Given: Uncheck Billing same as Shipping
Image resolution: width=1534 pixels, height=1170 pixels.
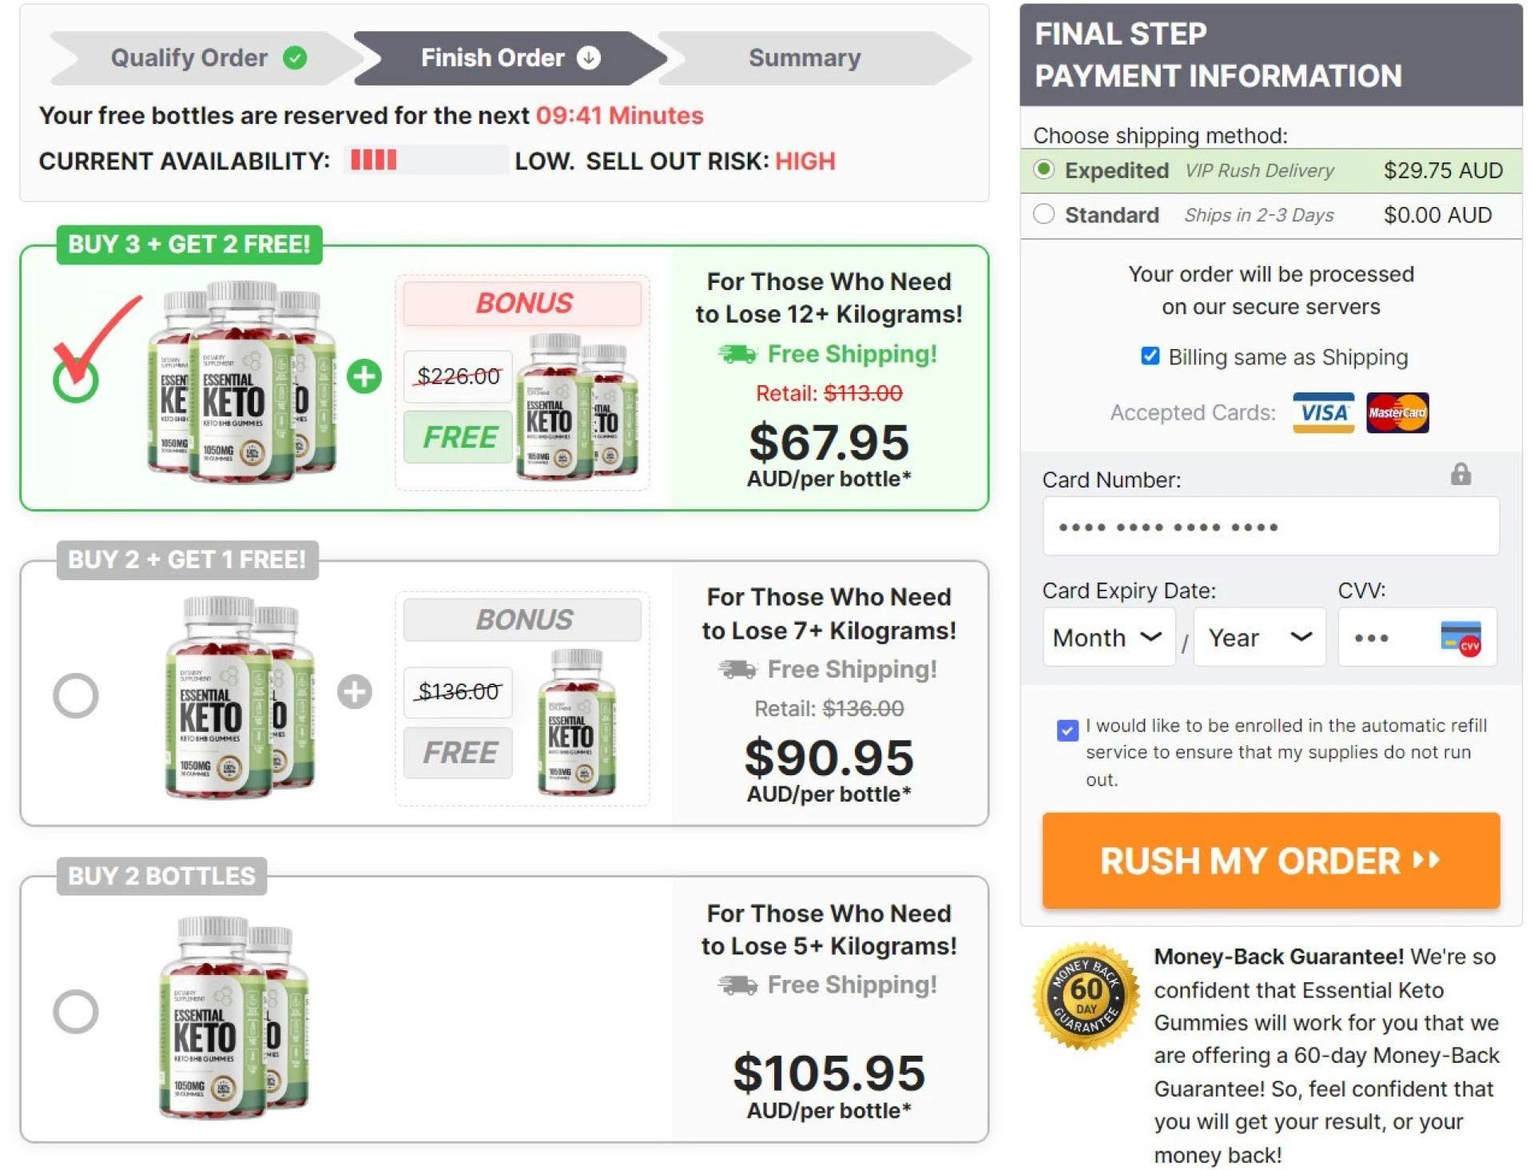Looking at the screenshot, I should tap(1150, 356).
